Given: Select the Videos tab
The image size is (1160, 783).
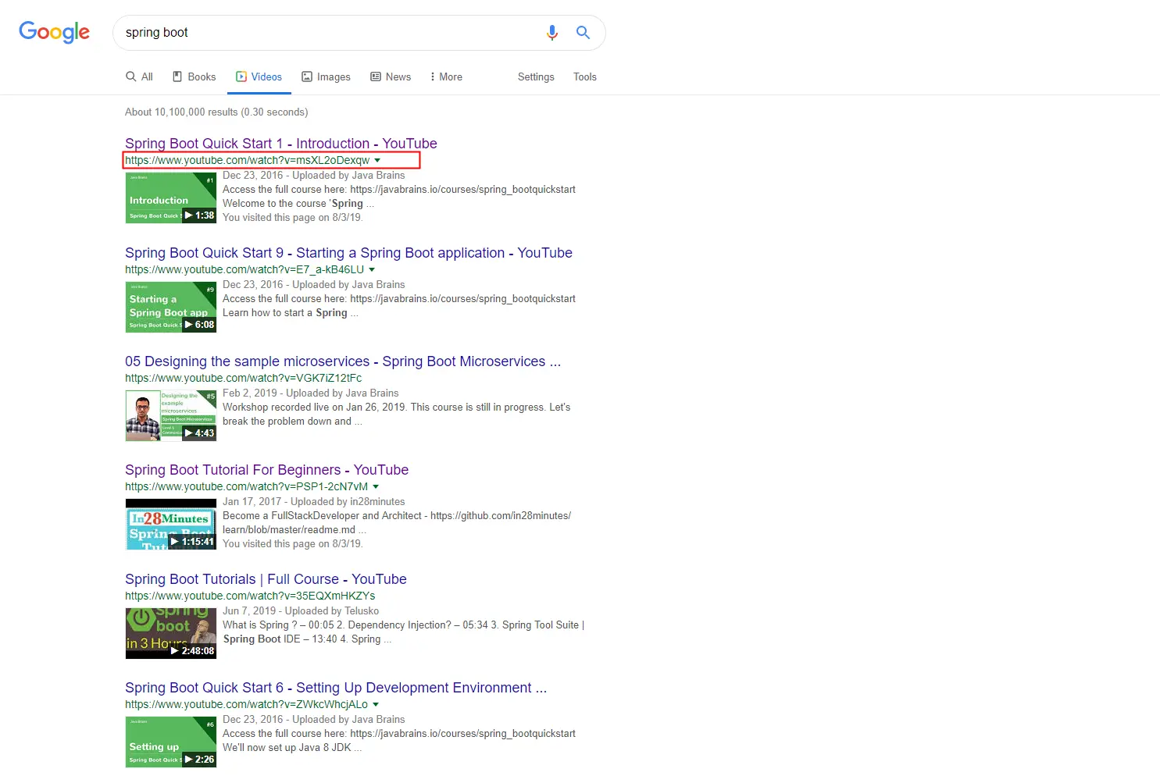Looking at the screenshot, I should 259,77.
